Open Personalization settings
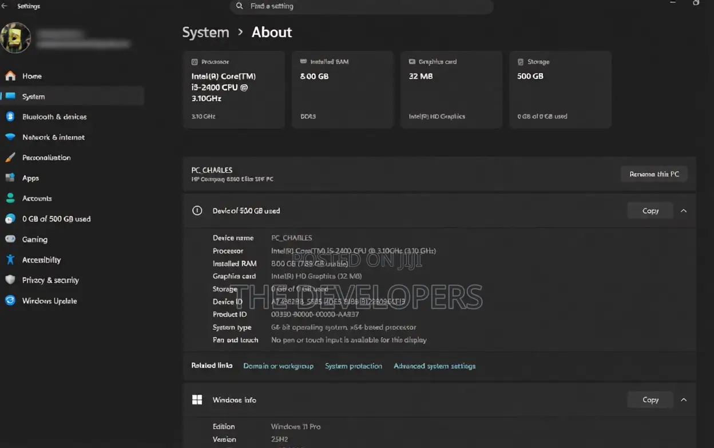The height and width of the screenshot is (448, 714). tap(72, 158)
